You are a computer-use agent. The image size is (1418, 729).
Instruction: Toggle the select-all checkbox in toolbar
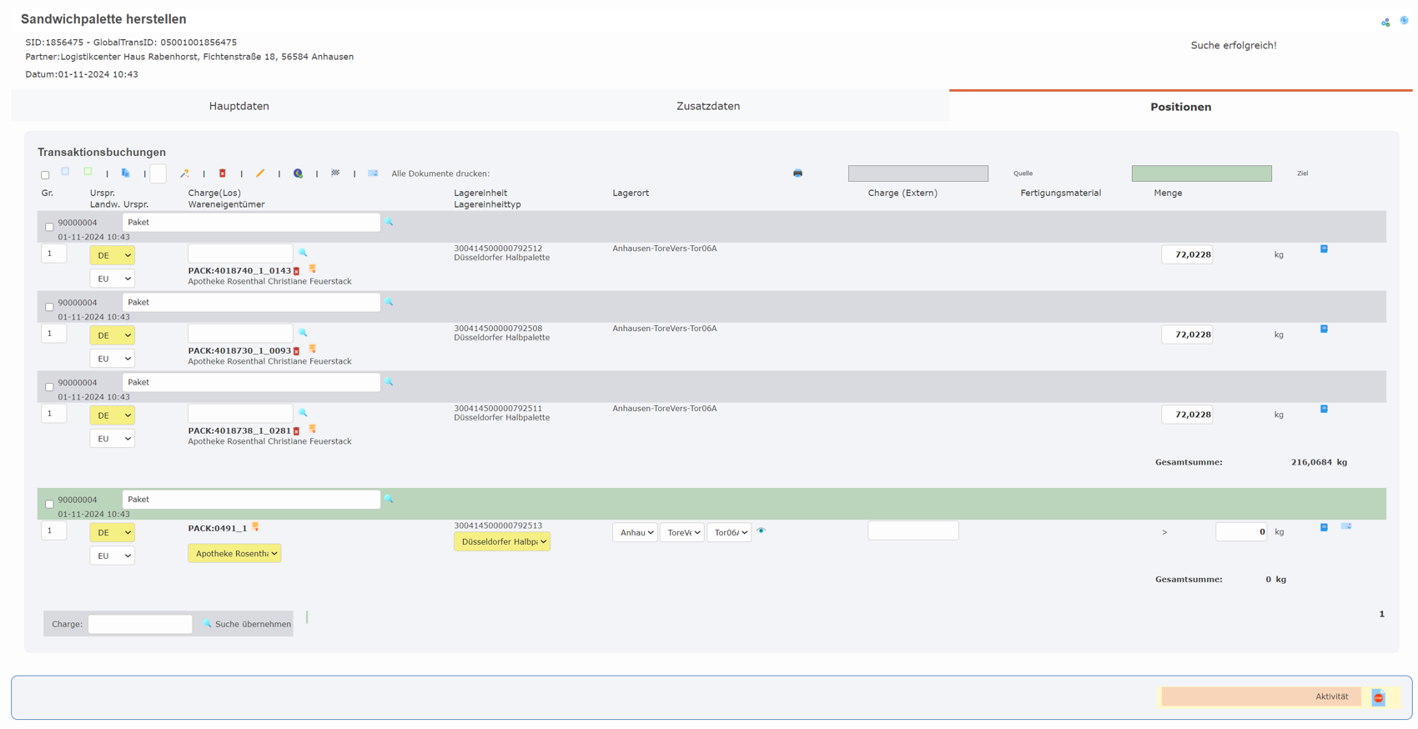(45, 175)
